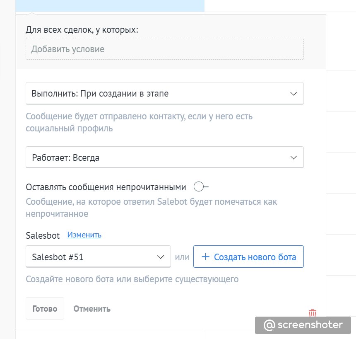The height and width of the screenshot is (339, 356).
Task: Confirm with the 'Готово' button
Action: (x=45, y=308)
